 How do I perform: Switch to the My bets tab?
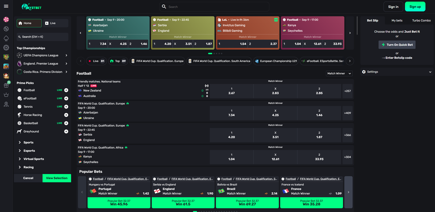397,21
